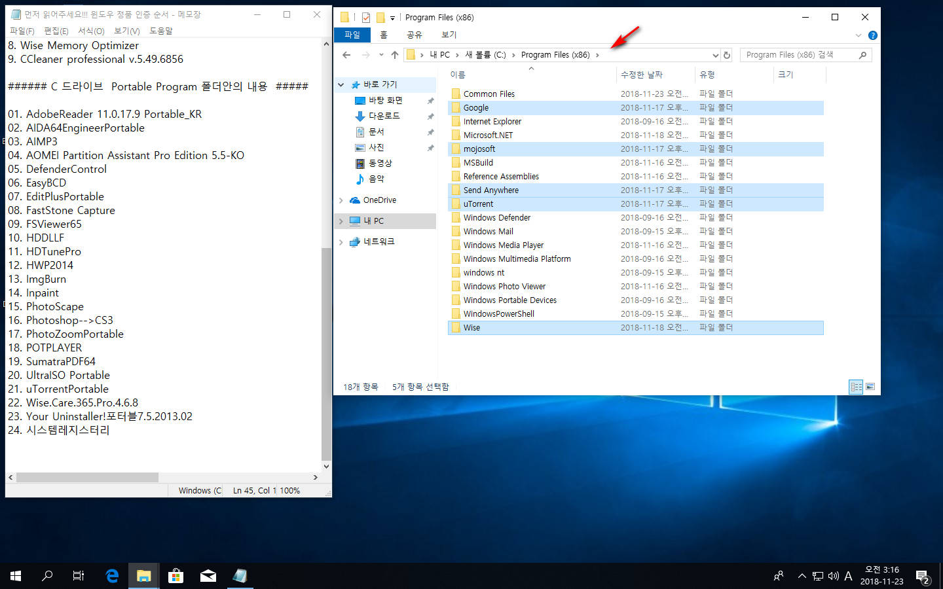This screenshot has width=943, height=589.
Task: Open 서식(O) menu in Notepad
Action: tap(91, 31)
